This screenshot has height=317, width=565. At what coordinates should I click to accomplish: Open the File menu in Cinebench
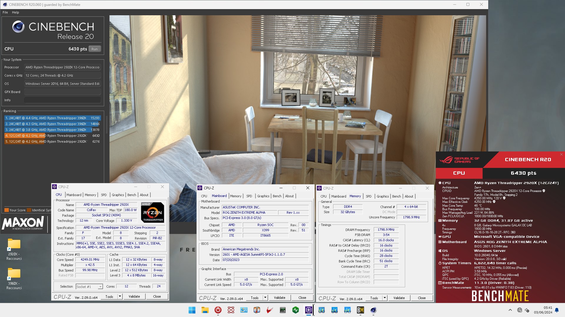[x=5, y=12]
